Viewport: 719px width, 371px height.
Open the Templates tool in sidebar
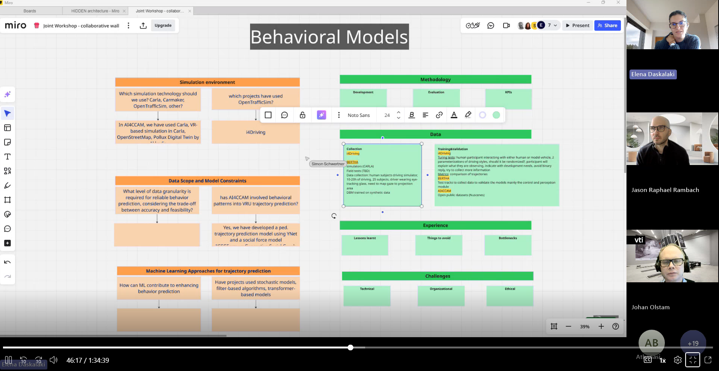click(x=7, y=128)
